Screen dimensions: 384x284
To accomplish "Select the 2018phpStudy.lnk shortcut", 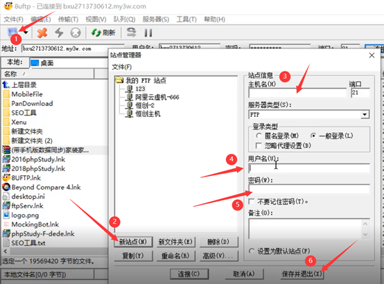I will 38,169.
